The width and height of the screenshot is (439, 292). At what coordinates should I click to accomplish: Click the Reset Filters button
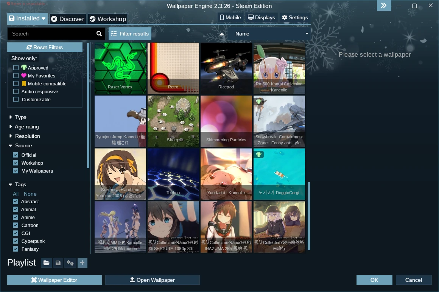45,47
